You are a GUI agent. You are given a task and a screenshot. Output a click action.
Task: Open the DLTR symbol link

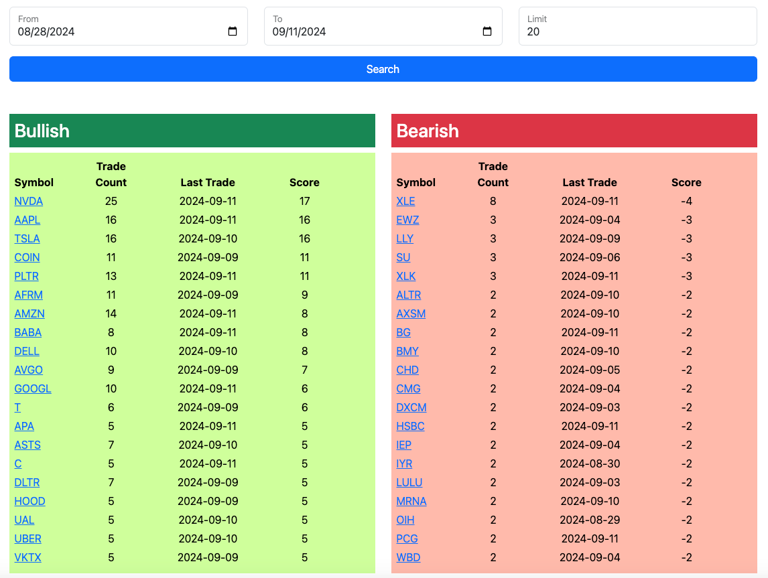coord(27,483)
